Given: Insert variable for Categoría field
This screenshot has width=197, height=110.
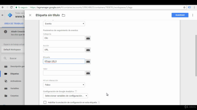Looking at the screenshot, I should pyautogui.click(x=88, y=38).
